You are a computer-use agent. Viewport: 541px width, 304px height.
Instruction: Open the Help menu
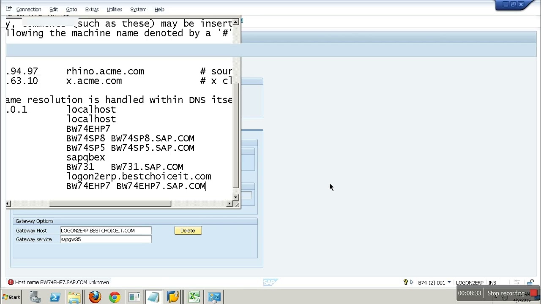click(159, 9)
